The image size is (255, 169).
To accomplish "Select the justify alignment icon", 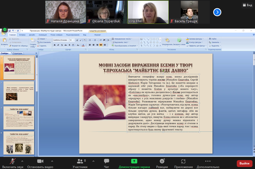I will coord(101,45).
